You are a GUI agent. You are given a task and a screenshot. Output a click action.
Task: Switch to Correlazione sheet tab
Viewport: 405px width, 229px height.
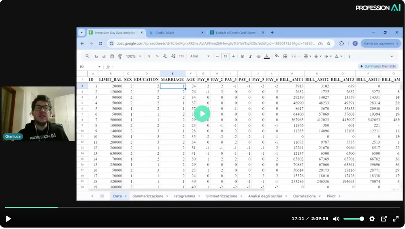point(307,196)
